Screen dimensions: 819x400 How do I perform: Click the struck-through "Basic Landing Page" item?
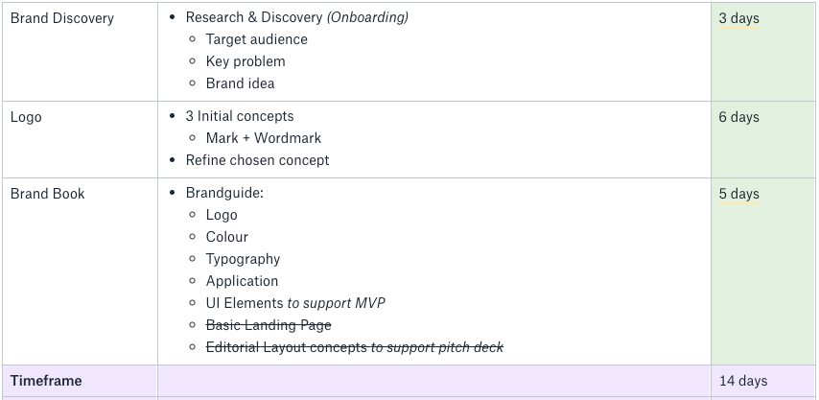point(269,326)
